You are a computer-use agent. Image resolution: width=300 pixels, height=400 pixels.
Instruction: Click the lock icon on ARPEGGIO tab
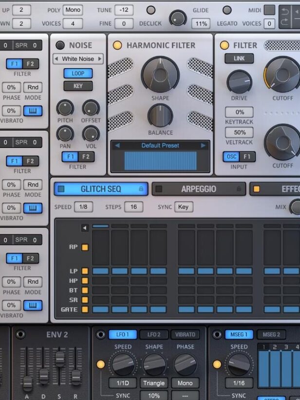(239, 189)
